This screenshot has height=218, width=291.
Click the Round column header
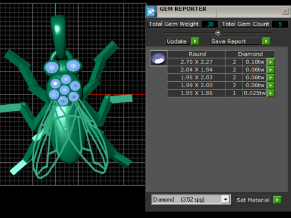(x=196, y=54)
